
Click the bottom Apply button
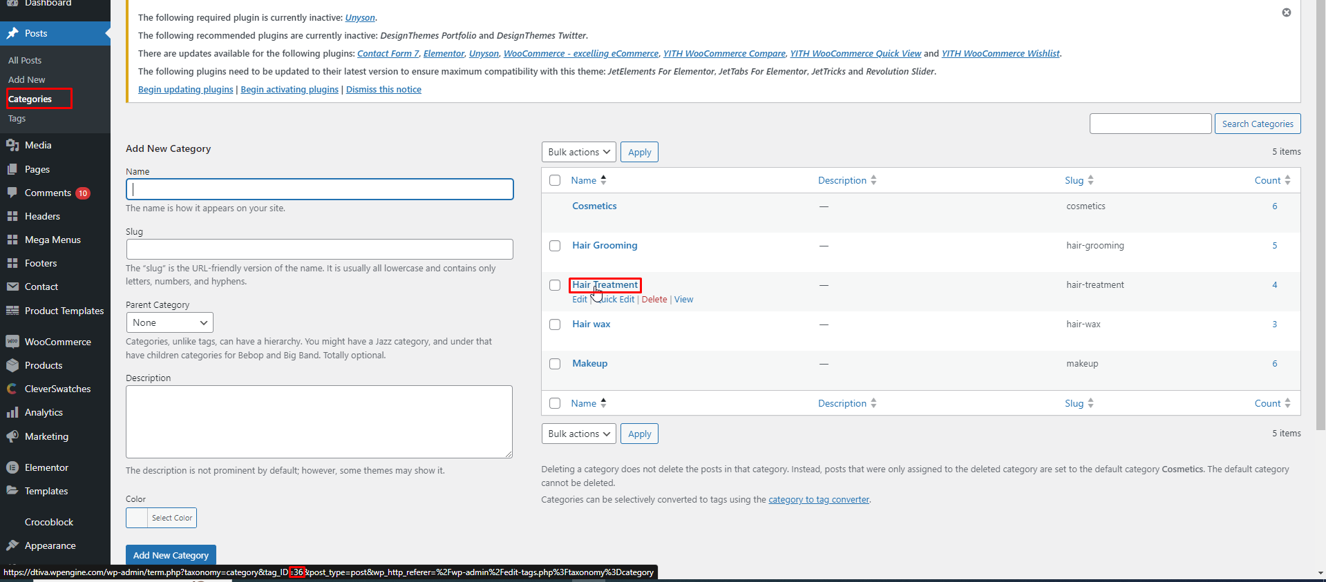[639, 434]
